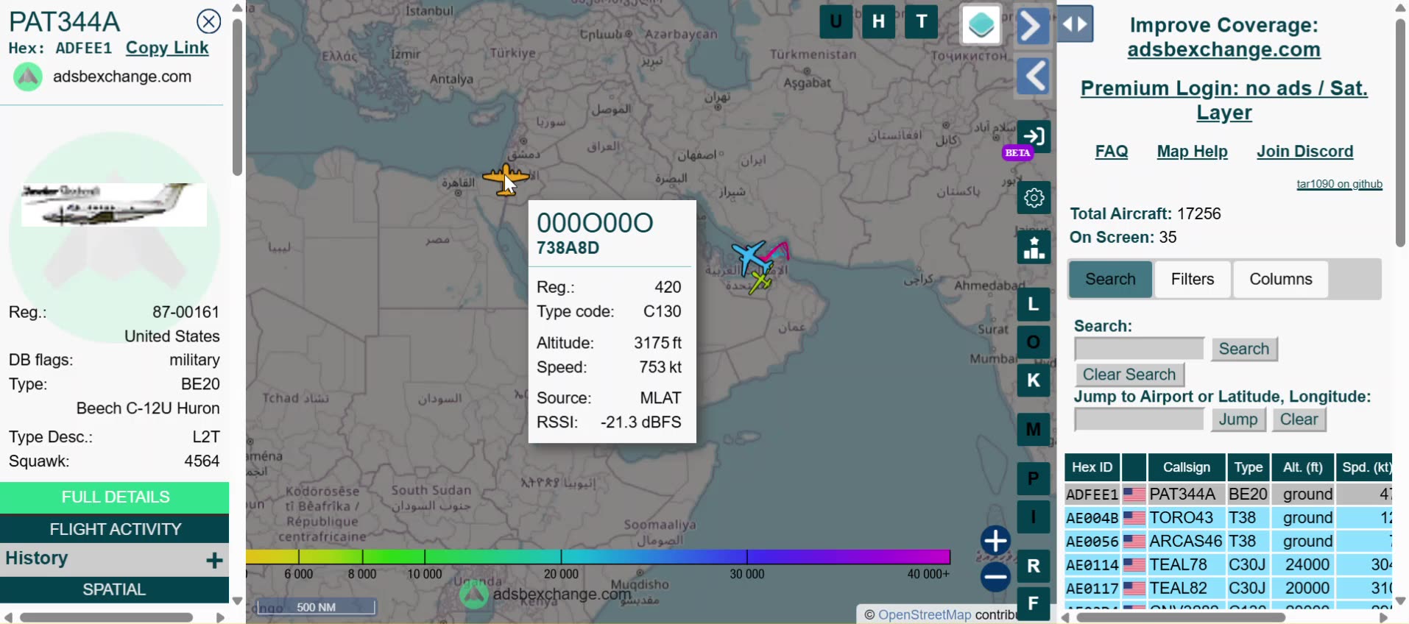Open FLIGHT ACTIVITY button

tap(115, 529)
